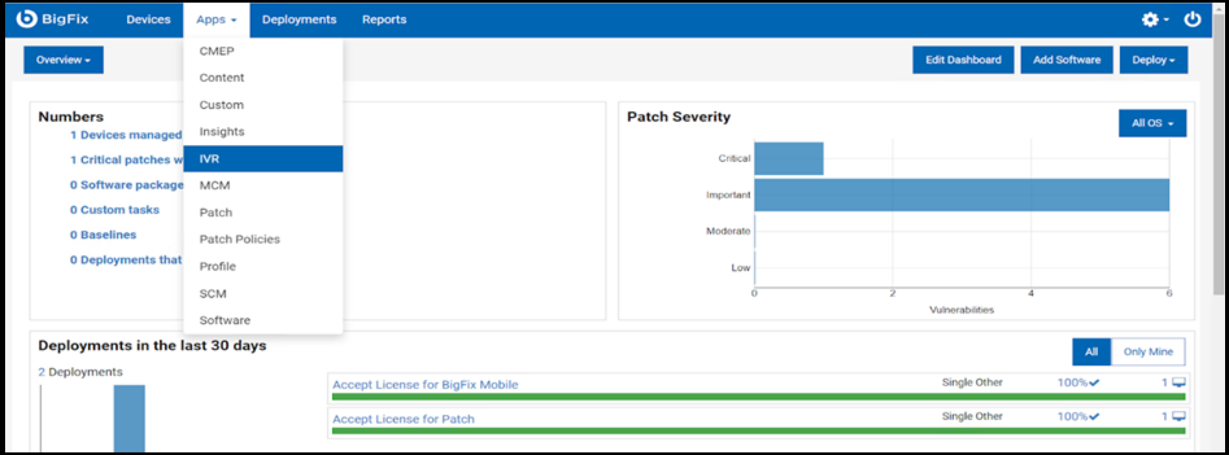Open the Reports tab
The image size is (1229, 455).
[384, 19]
